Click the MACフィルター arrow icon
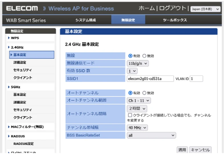The image size is (224, 154). (x=9, y=127)
